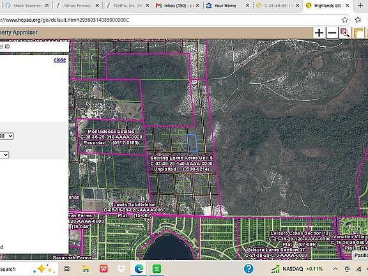The width and height of the screenshot is (368, 276).
Task: Close the Inbox (150) Gmail tab
Action: point(197,5)
